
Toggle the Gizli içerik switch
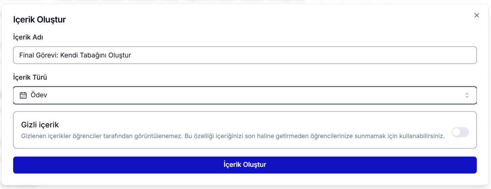tap(460, 132)
